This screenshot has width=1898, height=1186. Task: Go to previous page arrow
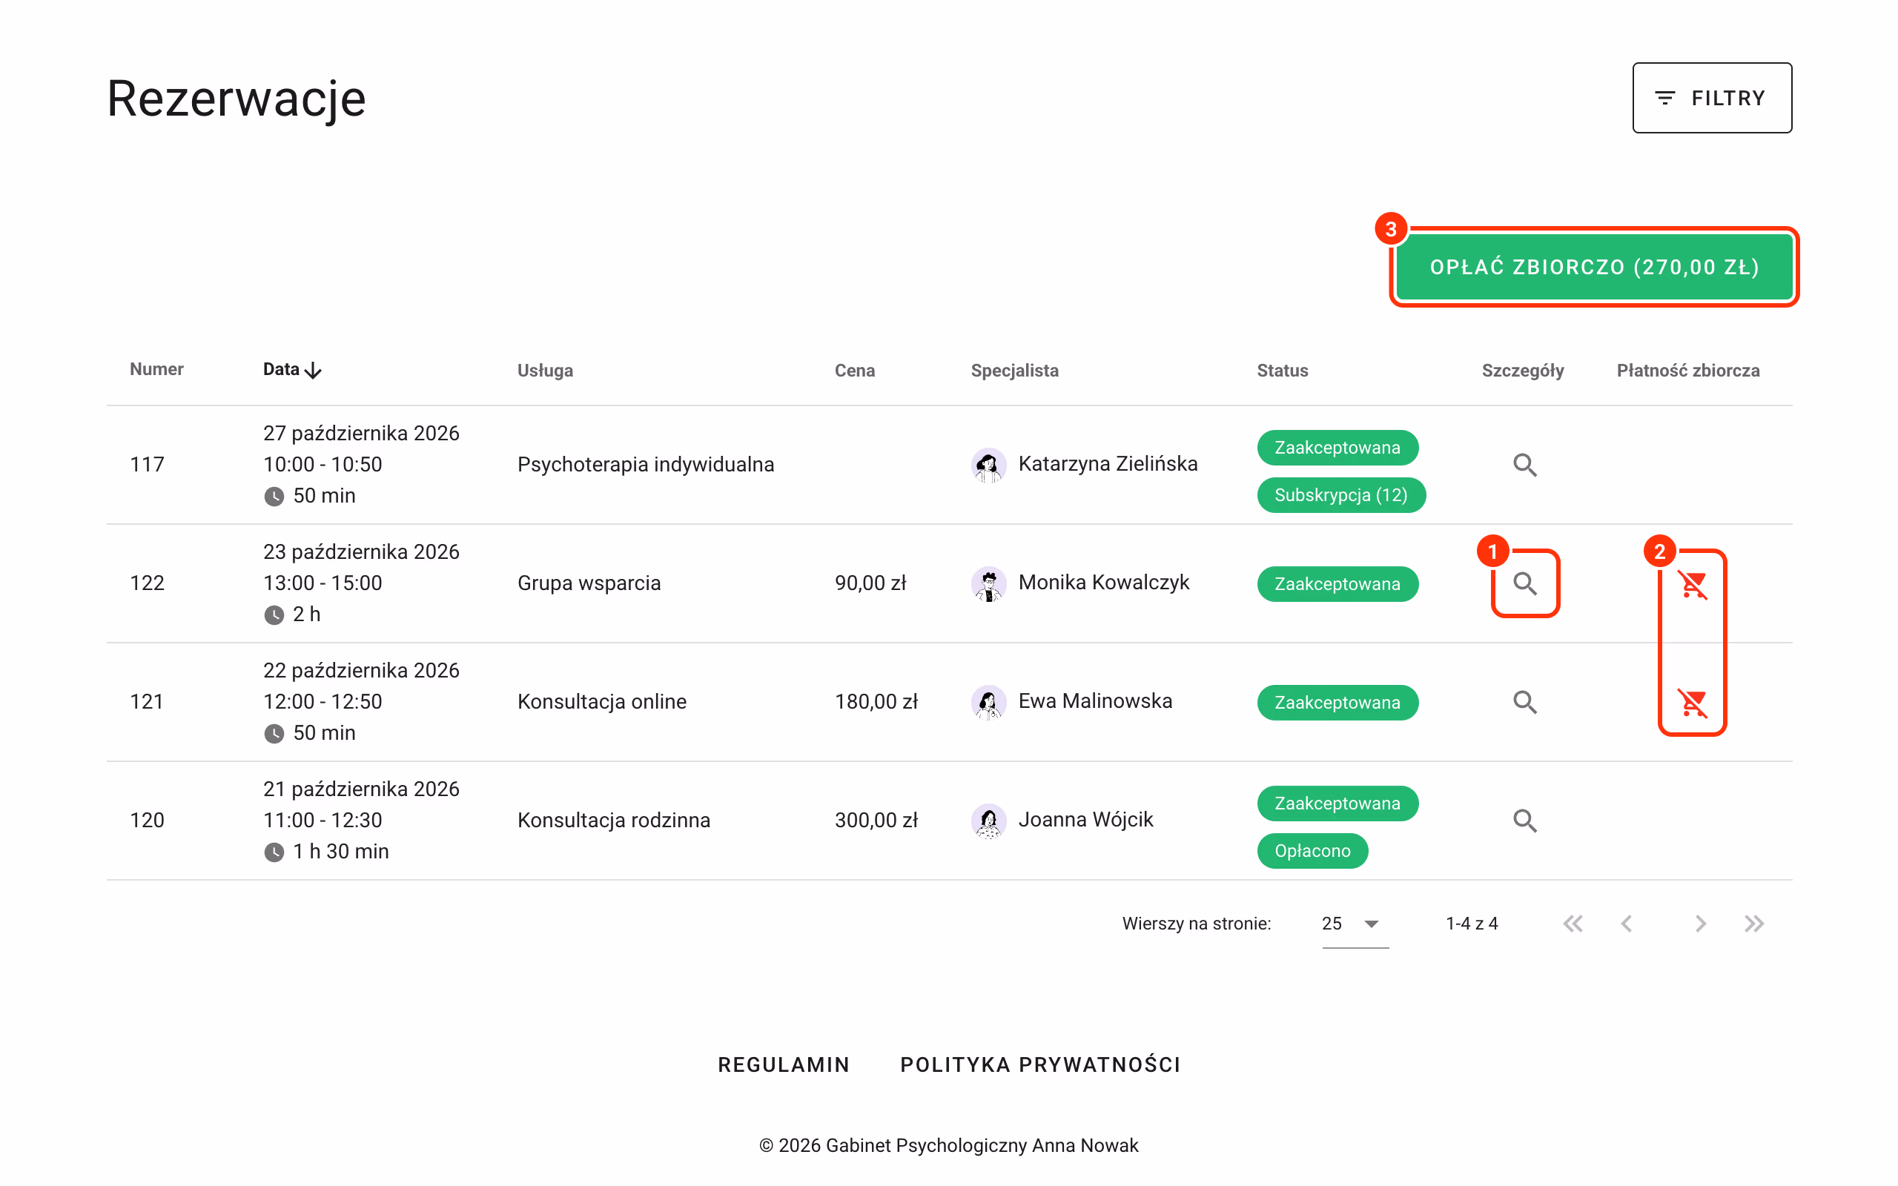[x=1627, y=924]
